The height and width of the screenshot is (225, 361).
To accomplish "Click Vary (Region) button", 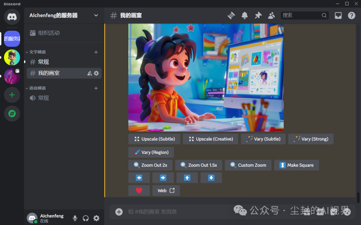I will [151, 152].
